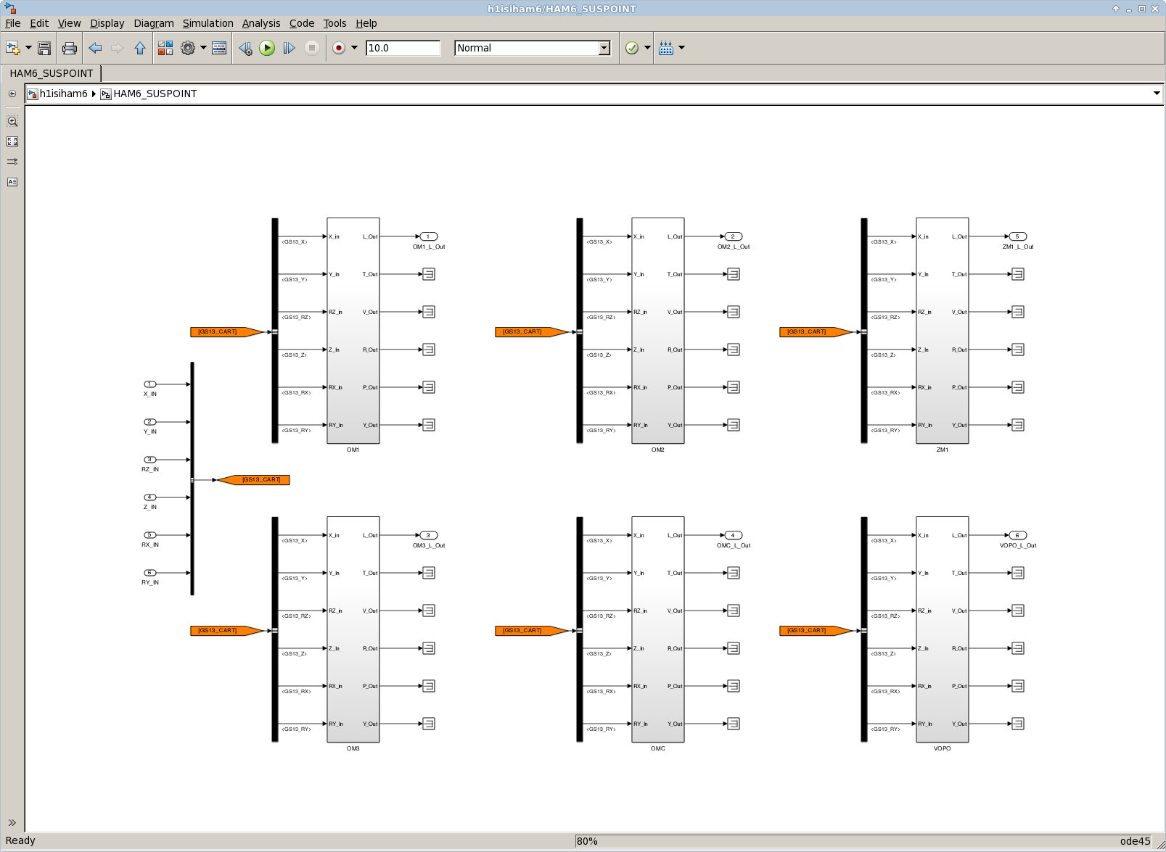Click h1isiham6 in the breadcrumb path
Image resolution: width=1166 pixels, height=852 pixels.
coord(63,94)
